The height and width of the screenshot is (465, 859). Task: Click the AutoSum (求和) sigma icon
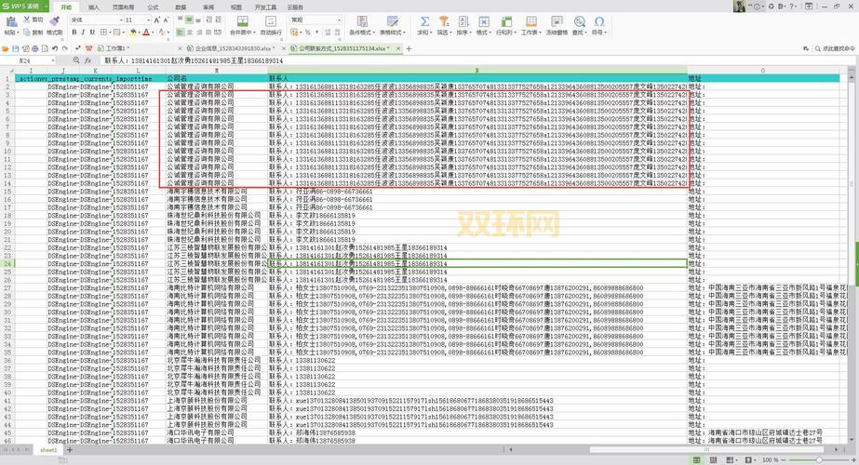click(x=423, y=20)
